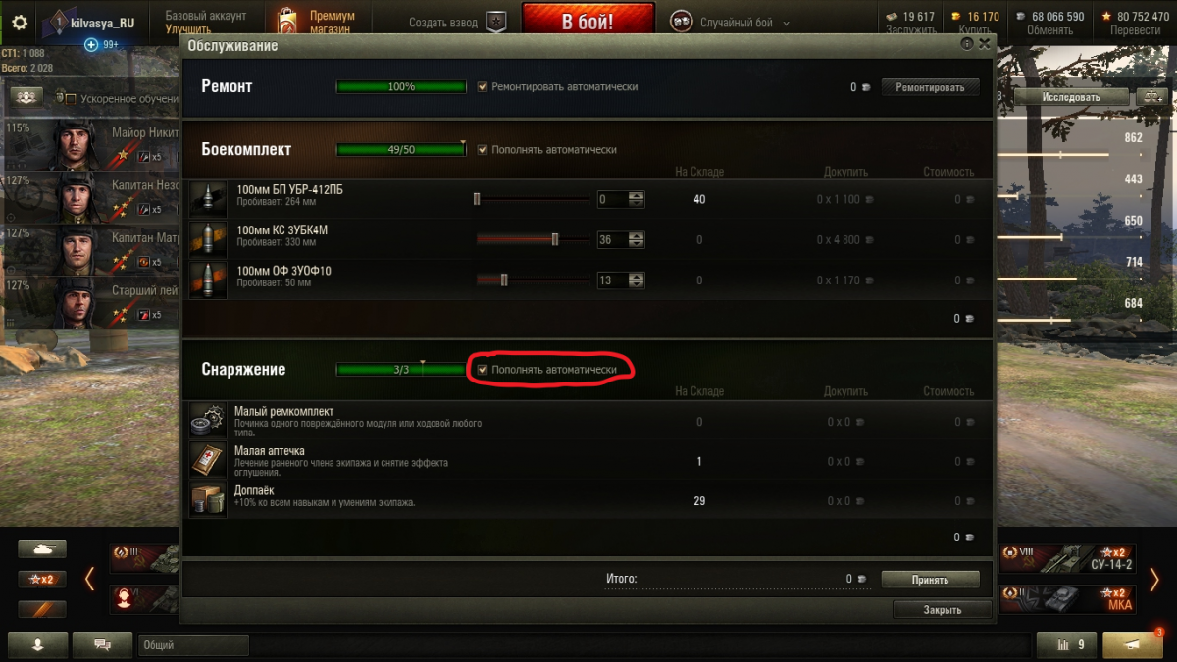Click the Принять button
This screenshot has width=1177, height=662.
[x=930, y=580]
